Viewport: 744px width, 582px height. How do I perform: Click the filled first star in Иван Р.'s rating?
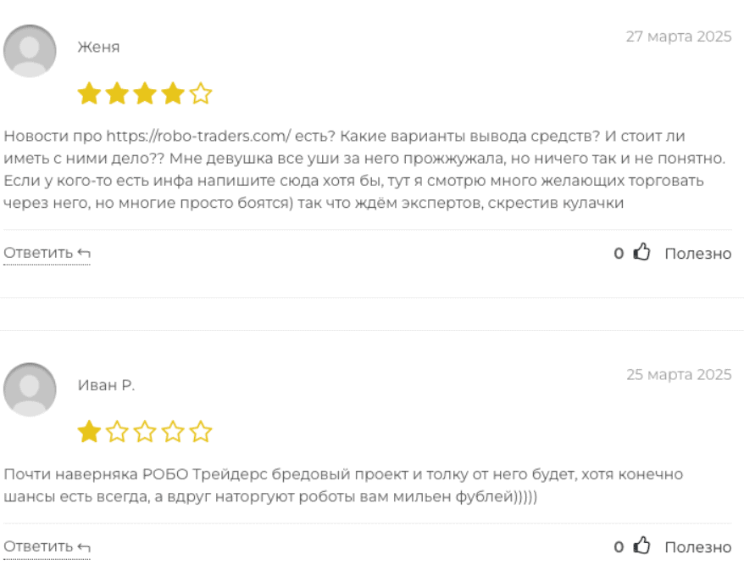(x=89, y=433)
